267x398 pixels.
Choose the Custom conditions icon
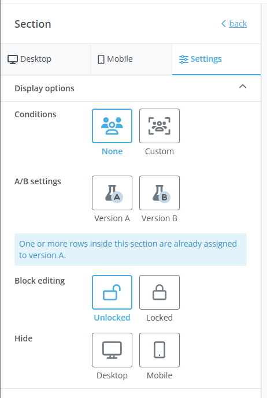coord(160,126)
